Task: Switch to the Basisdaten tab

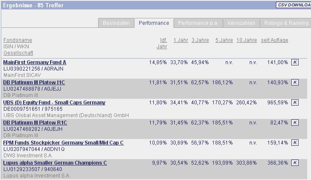Action: click(x=116, y=23)
